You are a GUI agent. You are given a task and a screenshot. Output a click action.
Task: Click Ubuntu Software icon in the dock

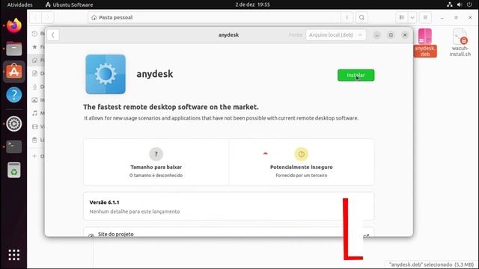(13, 72)
